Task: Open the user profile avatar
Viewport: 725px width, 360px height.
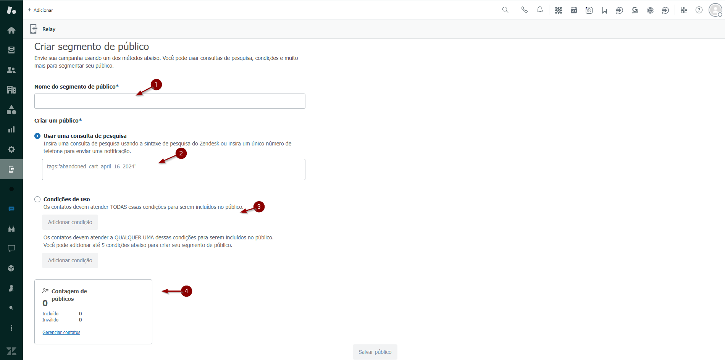Action: pos(715,10)
